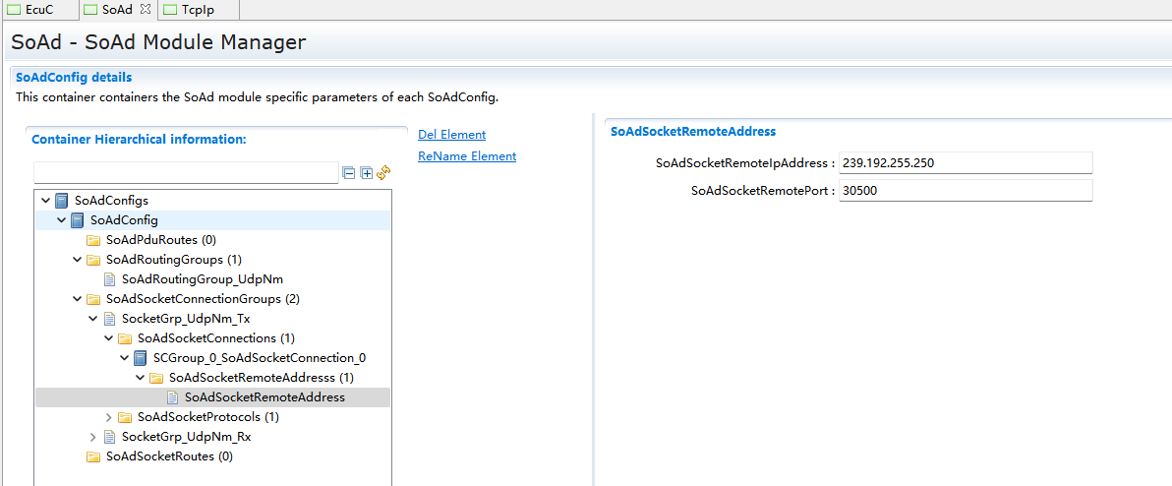Collapse the SocketGrp_UdpNm_Tx node
This screenshot has height=486, width=1172.
tap(93, 319)
